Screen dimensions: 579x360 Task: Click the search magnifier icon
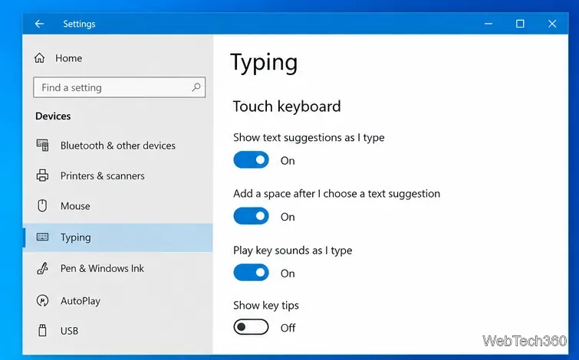click(196, 87)
